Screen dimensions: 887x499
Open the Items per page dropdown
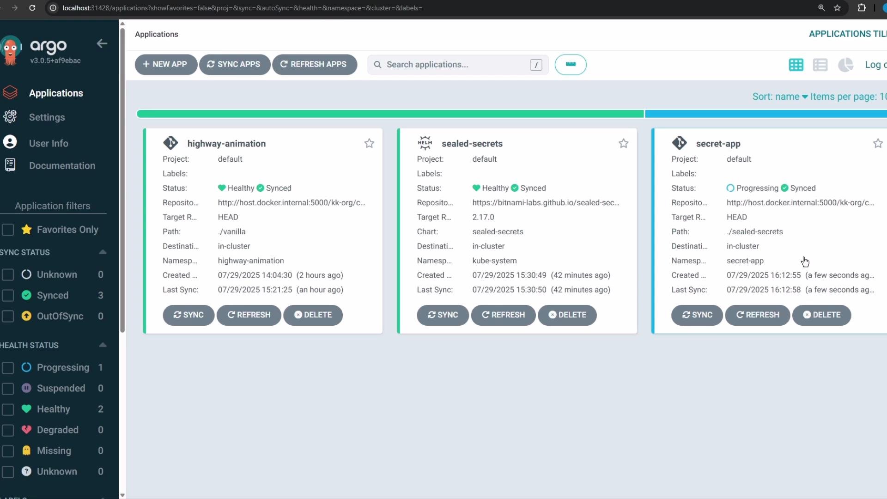848,97
